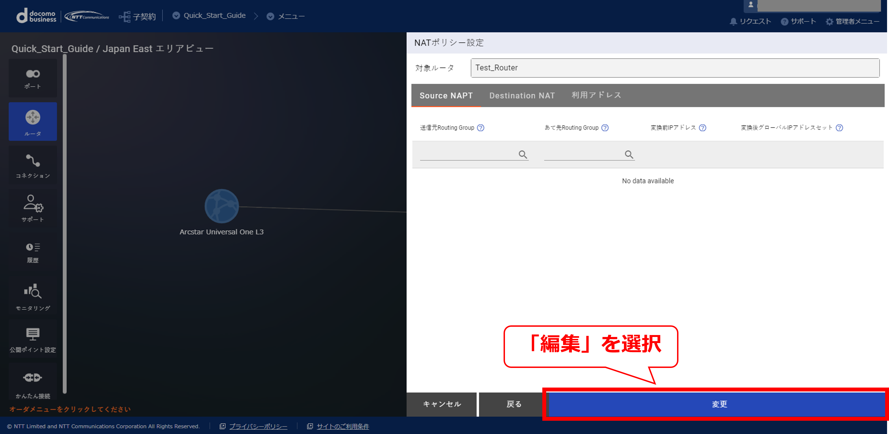The width and height of the screenshot is (889, 434).
Task: Click help icon beside あて先Routing Group
Action: (605, 128)
